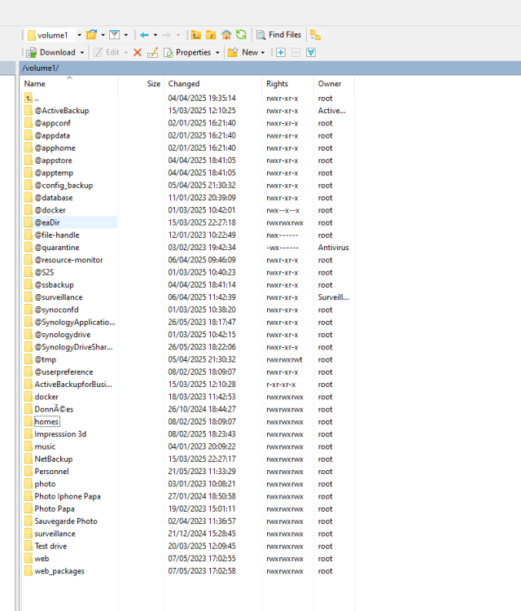The width and height of the screenshot is (521, 611).
Task: Expand the Open Directory dropdown arrow
Action: (x=103, y=35)
